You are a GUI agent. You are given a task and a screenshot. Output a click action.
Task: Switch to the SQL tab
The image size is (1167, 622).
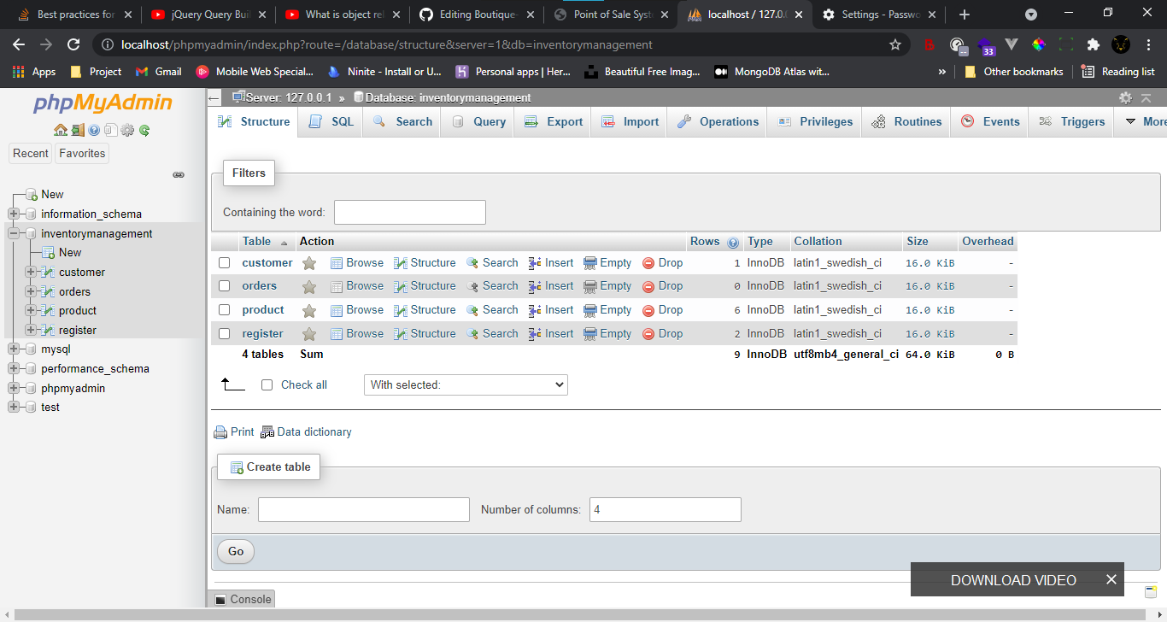[x=331, y=122]
